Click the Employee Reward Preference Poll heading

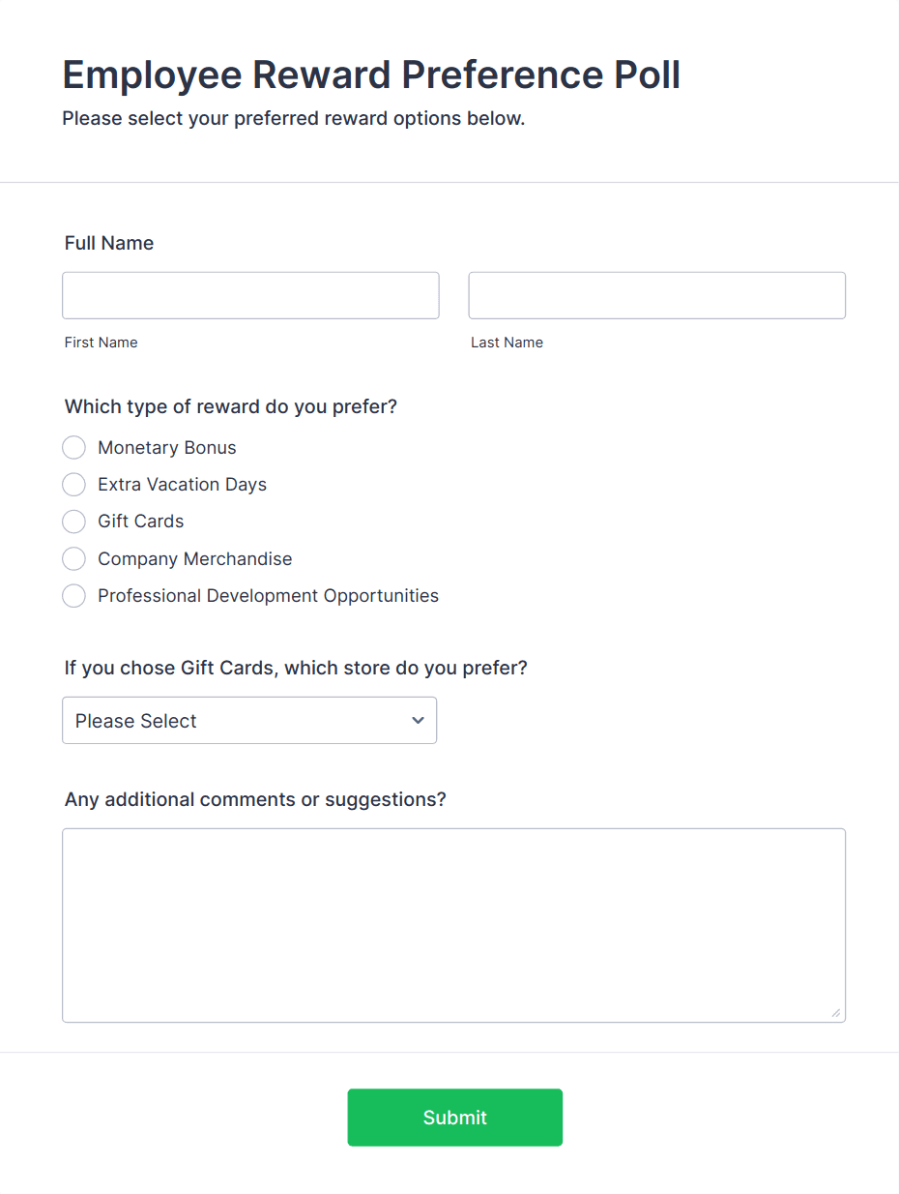(x=371, y=75)
